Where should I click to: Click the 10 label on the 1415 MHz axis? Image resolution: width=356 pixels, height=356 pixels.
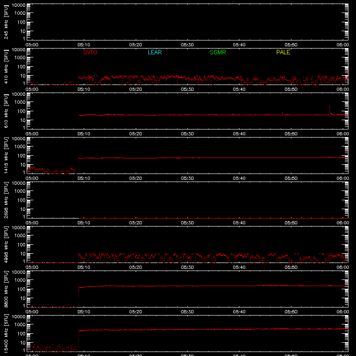coord(23,165)
